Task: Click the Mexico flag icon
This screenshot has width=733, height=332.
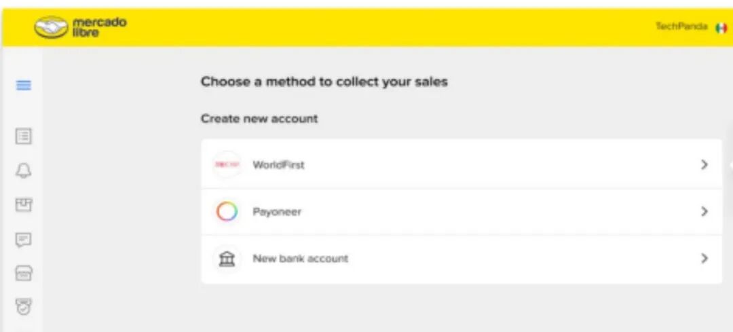Action: [721, 27]
